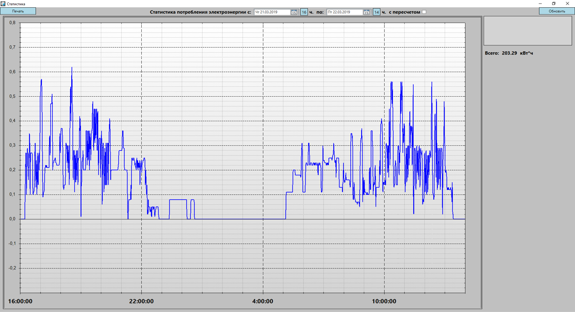This screenshot has width=575, height=312.
Task: Open the start date calendar picker
Action: [x=294, y=12]
